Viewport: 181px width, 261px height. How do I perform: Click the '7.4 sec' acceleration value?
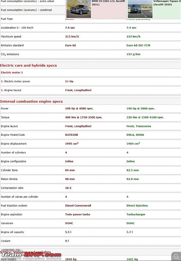point(131,28)
